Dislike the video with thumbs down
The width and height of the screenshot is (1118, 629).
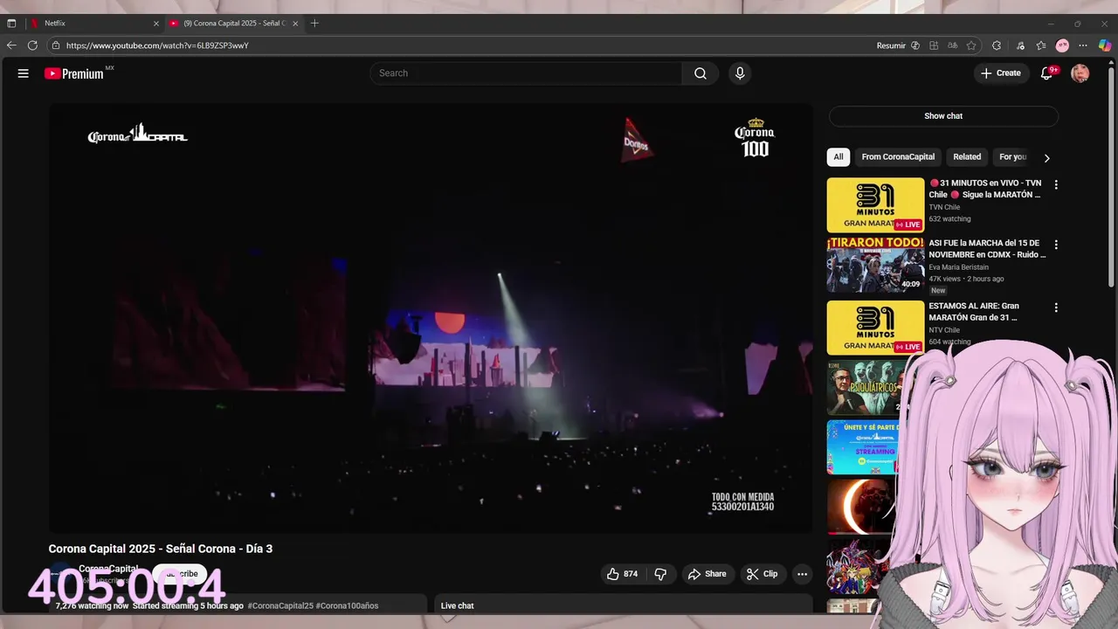[x=660, y=574]
